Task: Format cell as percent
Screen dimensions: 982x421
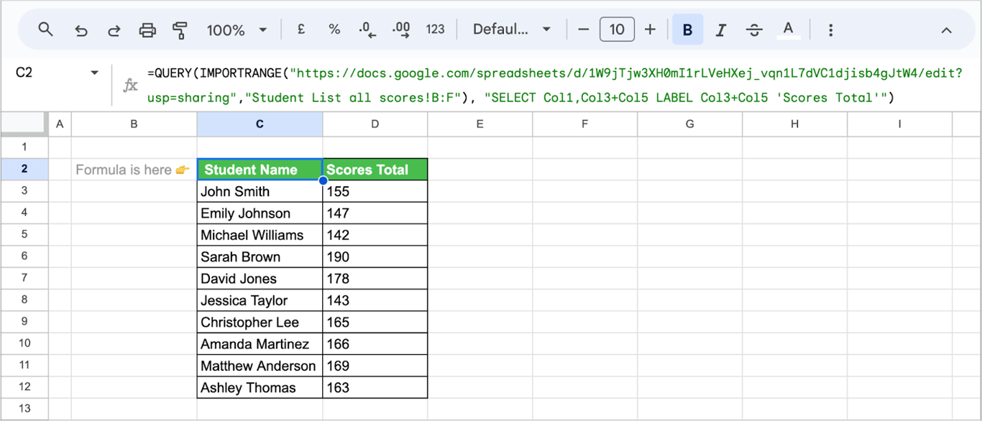Action: (334, 29)
